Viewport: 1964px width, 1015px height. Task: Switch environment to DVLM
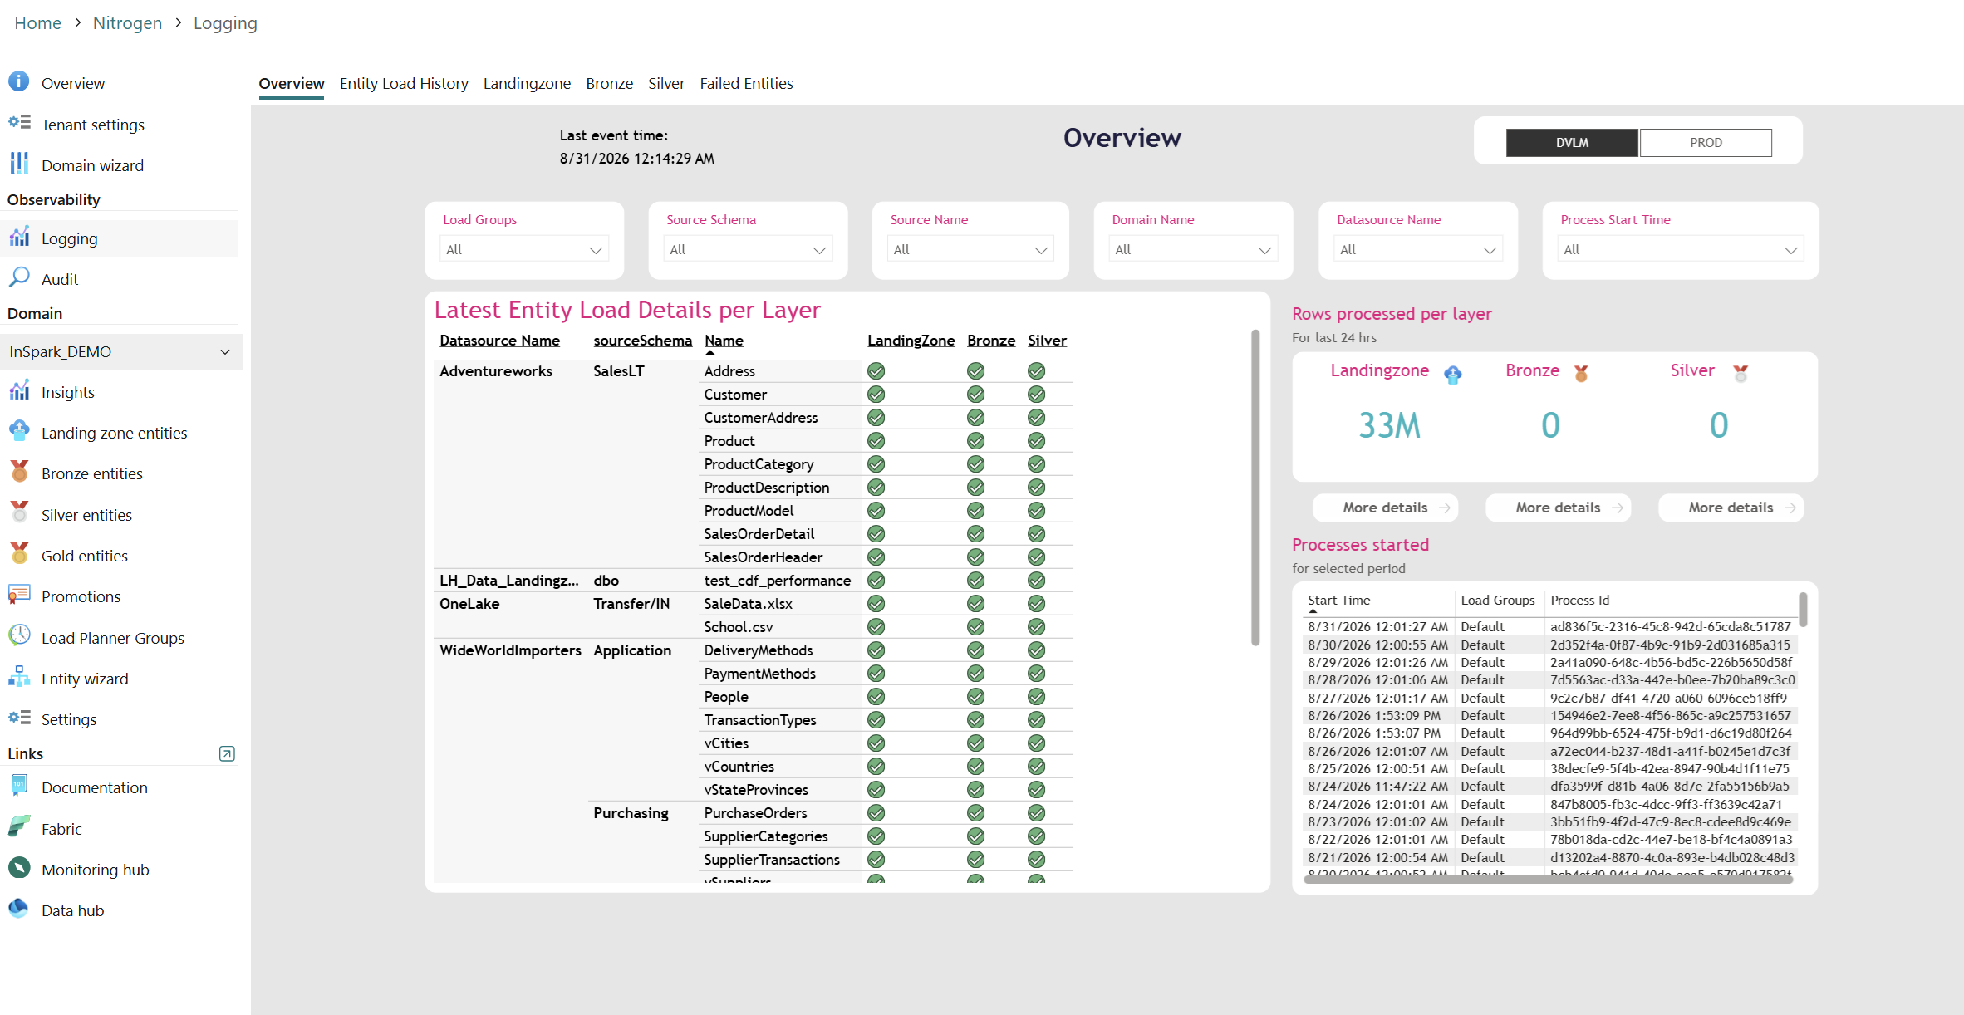1572,142
